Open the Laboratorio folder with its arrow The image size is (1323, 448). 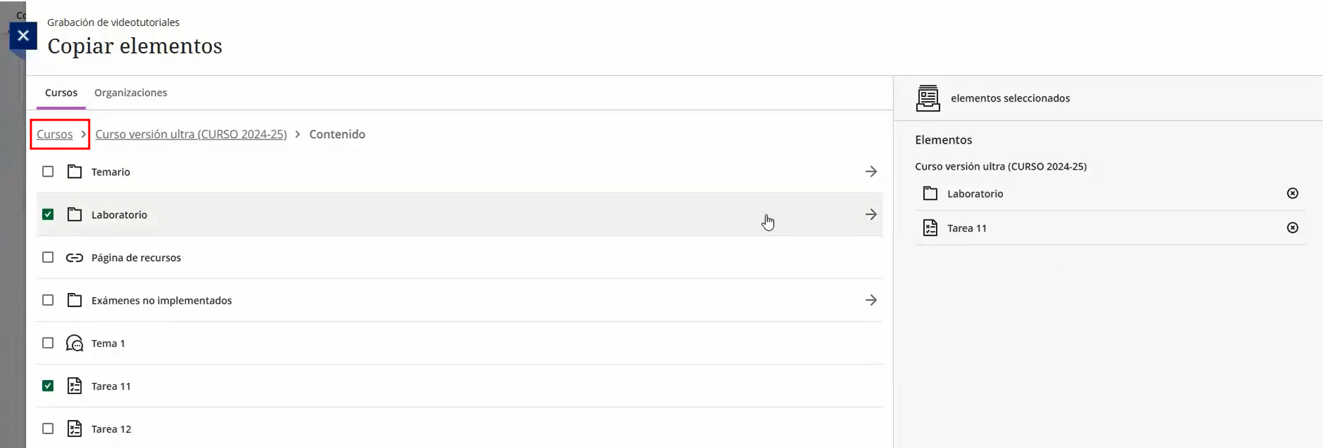click(871, 215)
